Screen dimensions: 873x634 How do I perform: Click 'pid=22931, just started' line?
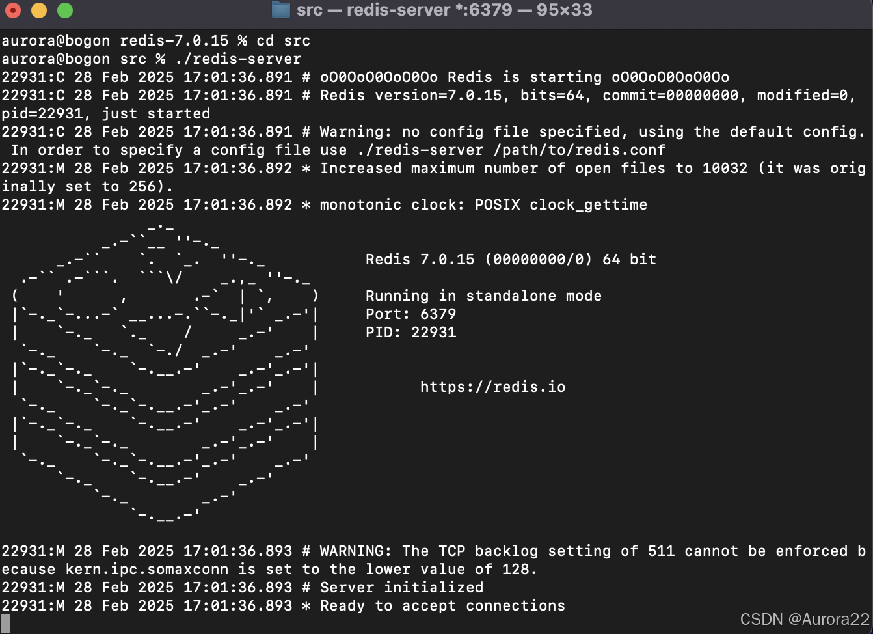pos(106,113)
